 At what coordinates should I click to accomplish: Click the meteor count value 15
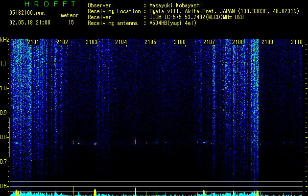[71, 23]
